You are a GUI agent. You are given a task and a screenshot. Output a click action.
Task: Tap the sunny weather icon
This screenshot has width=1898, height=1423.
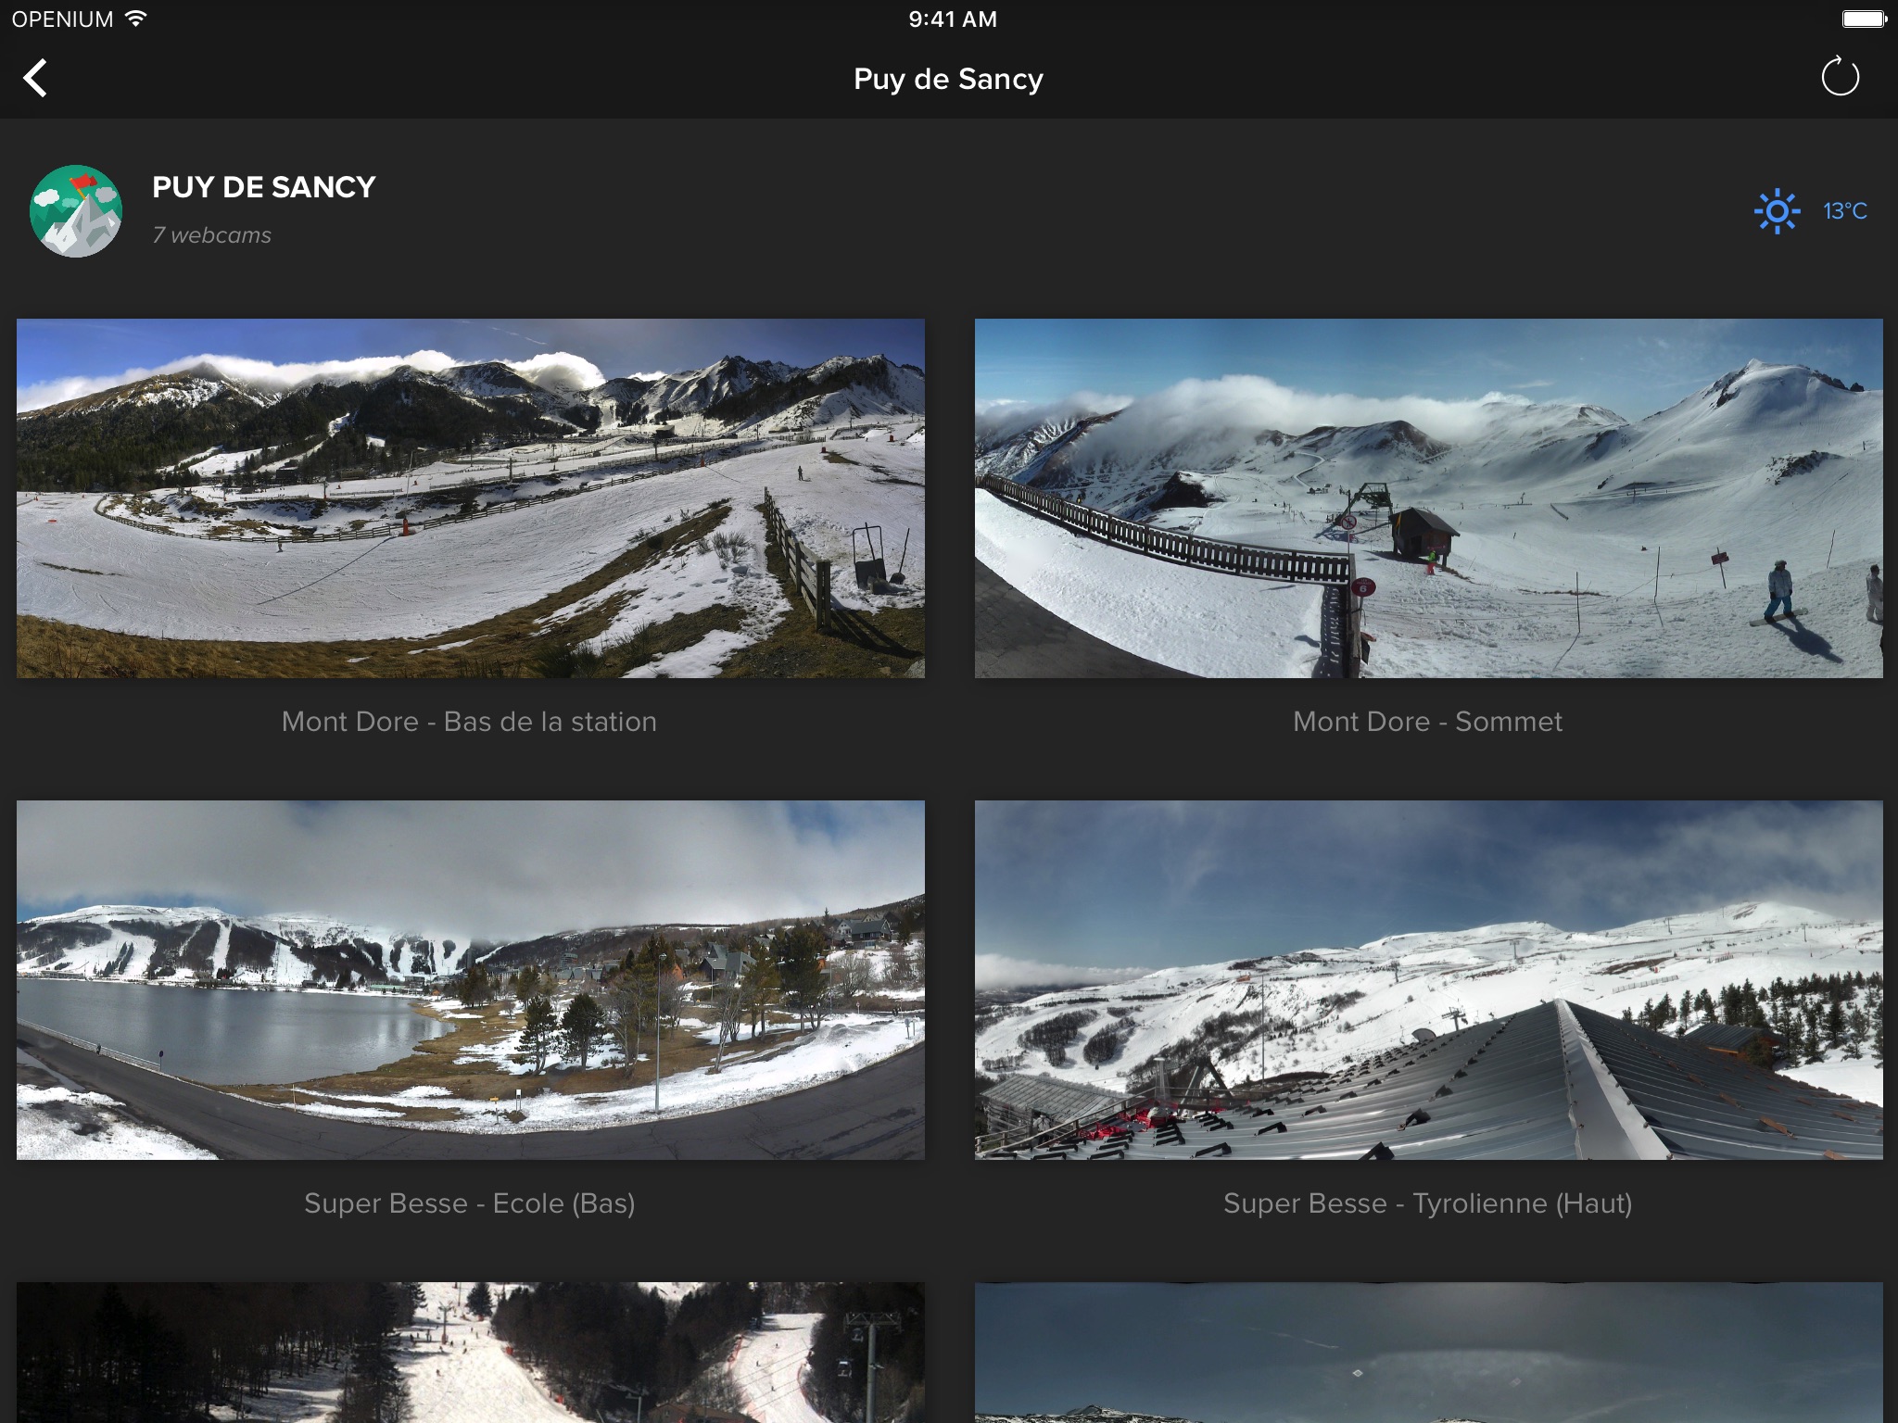1777,212
